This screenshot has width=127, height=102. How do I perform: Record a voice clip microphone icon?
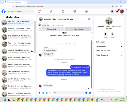(39, 93)
